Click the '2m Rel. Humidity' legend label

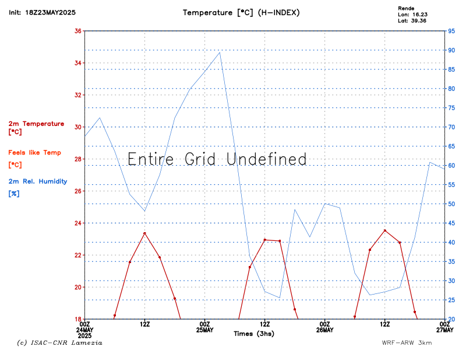coord(38,181)
